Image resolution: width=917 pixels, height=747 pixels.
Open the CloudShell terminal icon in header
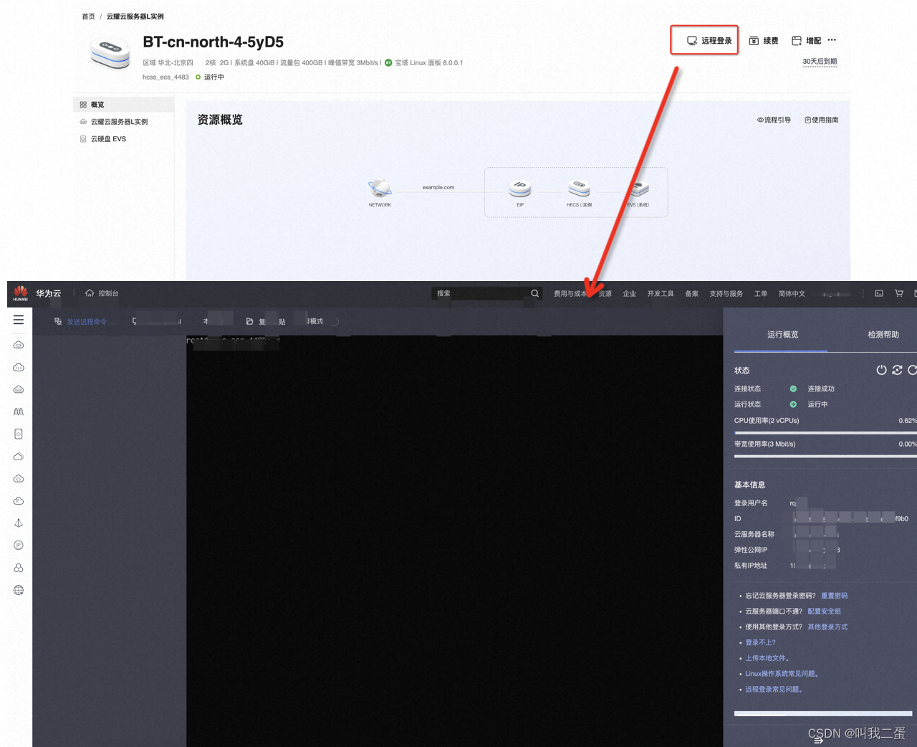[879, 293]
